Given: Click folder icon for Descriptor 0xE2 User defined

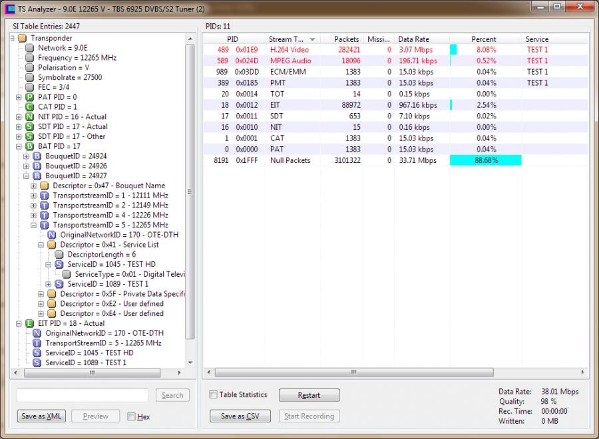Looking at the screenshot, I should coord(52,304).
